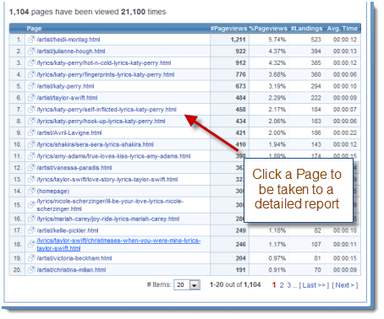This screenshot has width=384, height=319.
Task: Open /artist/christina-milian.html link
Action: click(71, 270)
